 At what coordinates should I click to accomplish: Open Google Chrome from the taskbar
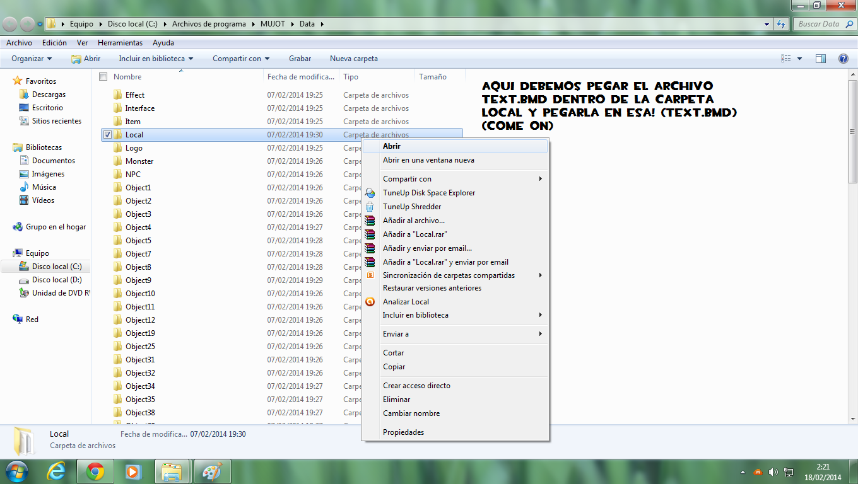pos(95,471)
